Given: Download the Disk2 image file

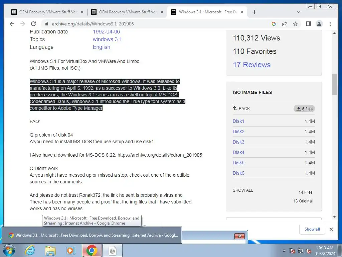Looking at the screenshot, I should point(238,132).
